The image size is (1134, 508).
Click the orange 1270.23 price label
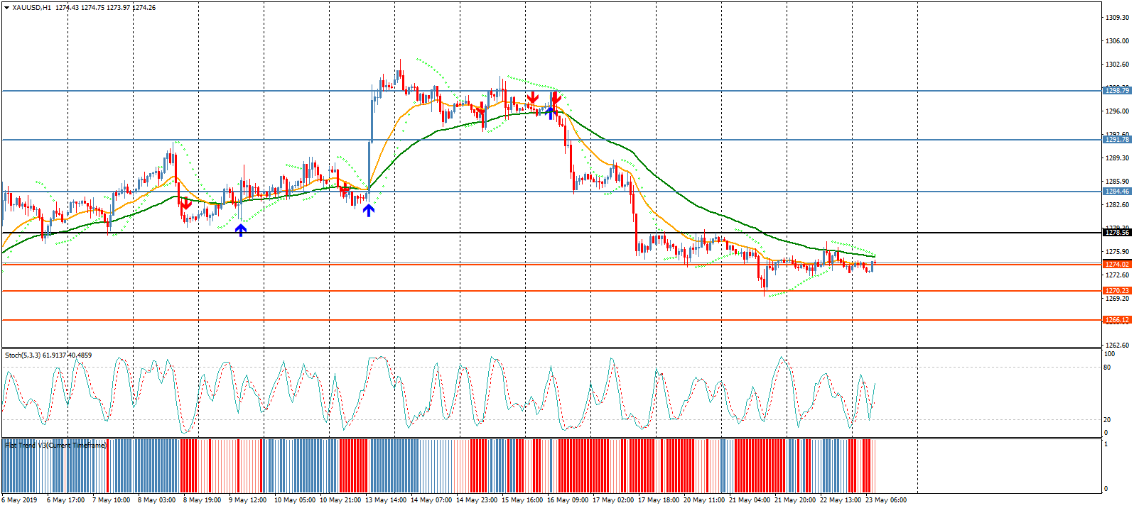pyautogui.click(x=1117, y=291)
